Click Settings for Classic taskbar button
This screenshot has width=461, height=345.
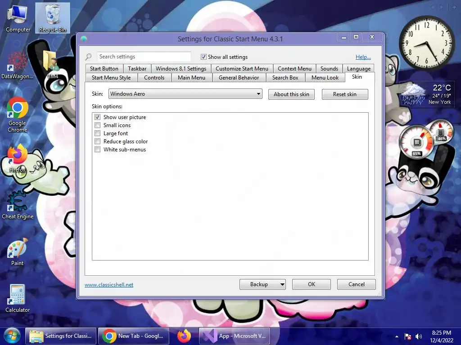click(x=61, y=336)
